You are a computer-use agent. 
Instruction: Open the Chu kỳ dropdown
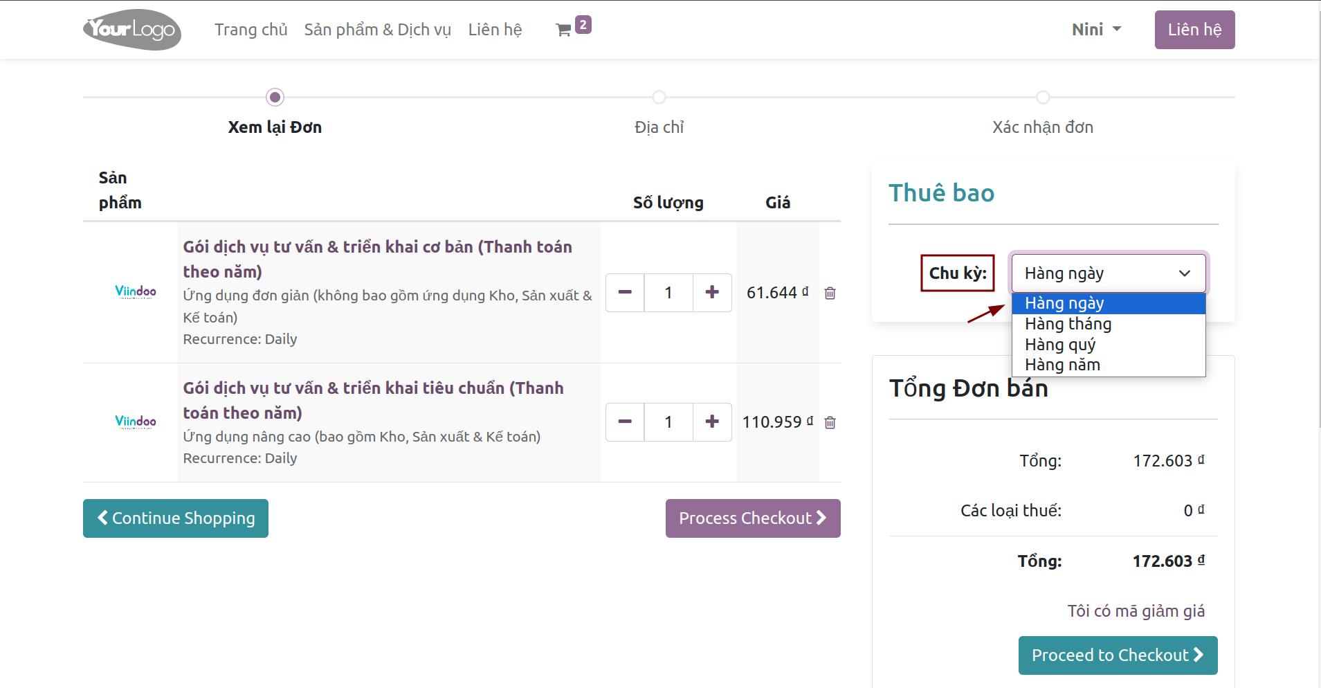click(1108, 273)
